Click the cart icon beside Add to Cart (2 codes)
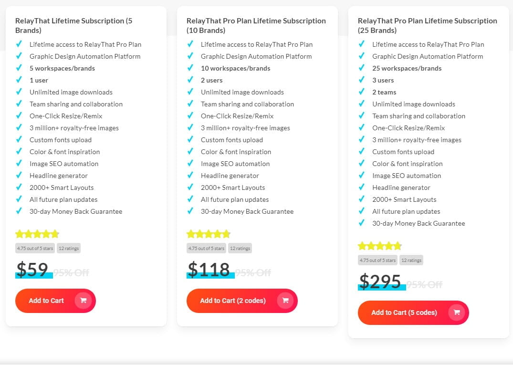This screenshot has height=365, width=513. click(285, 301)
